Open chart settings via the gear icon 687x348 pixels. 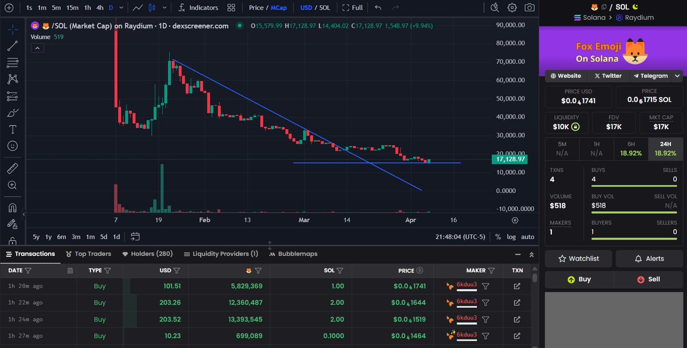click(x=511, y=7)
